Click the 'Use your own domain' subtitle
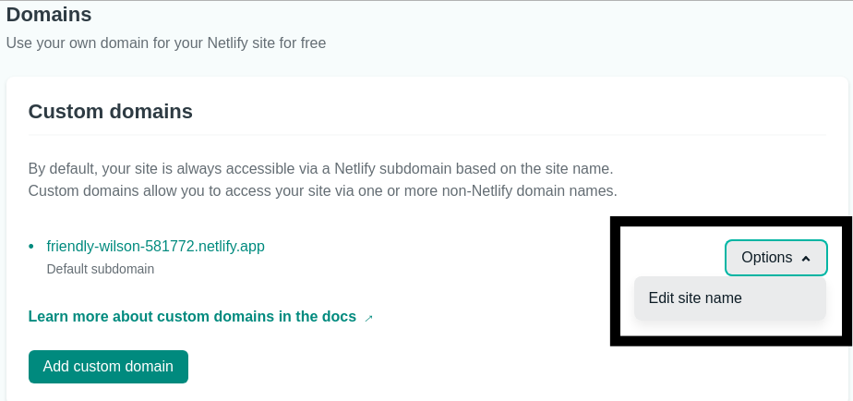Viewport: 853px width, 401px height. point(166,43)
